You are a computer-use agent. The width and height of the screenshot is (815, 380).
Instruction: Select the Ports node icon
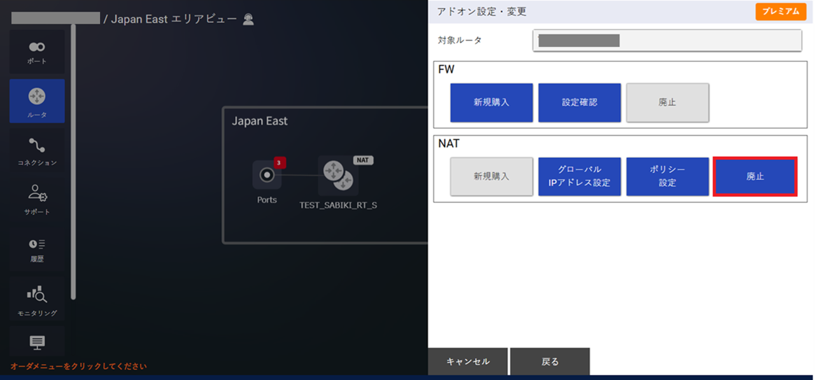click(267, 175)
